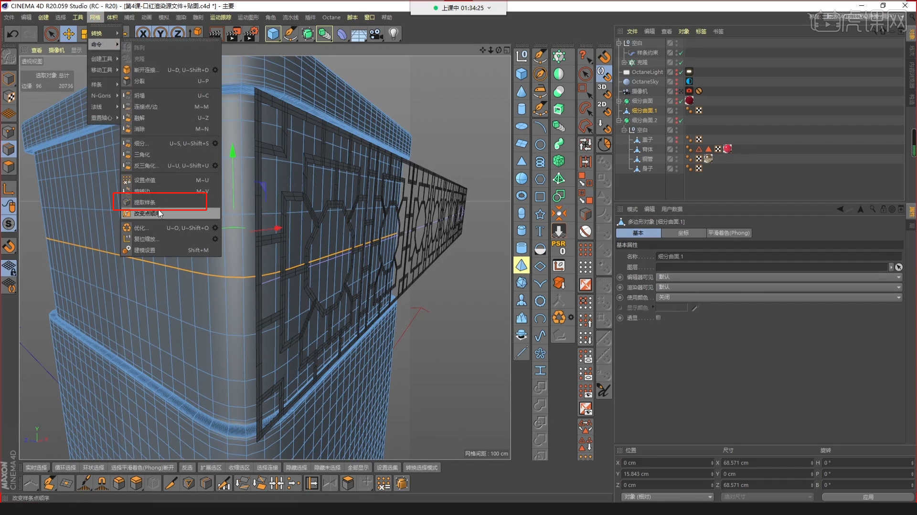Collapse the top 空白 null in object tree

(619, 43)
